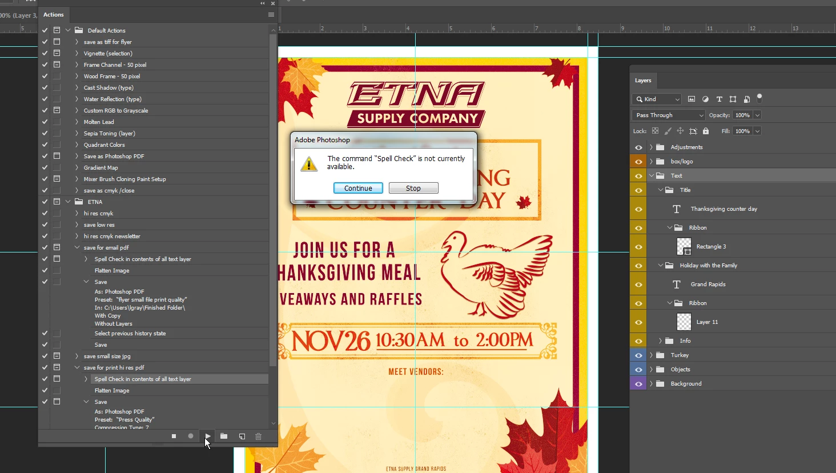Switch to the Actions panel tab
836x473 pixels.
tap(54, 15)
